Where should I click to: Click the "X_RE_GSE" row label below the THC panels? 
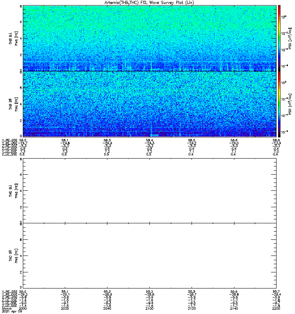point(9,292)
